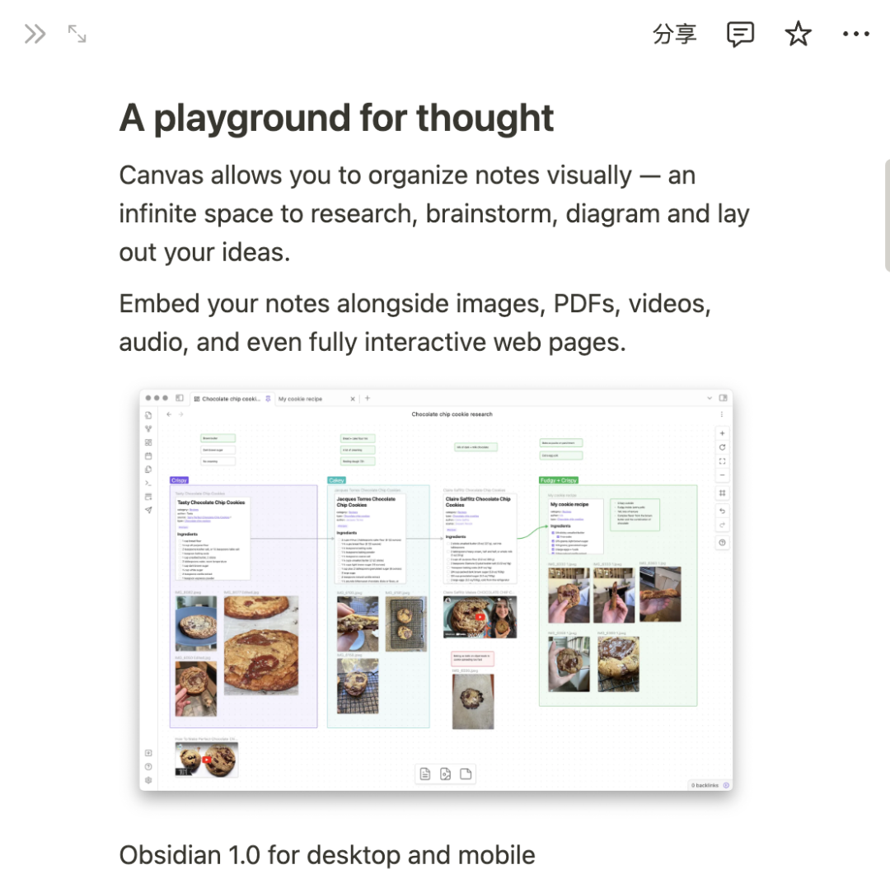In the Obsidian screenshot, click the snap-to-grid icon
890x888 pixels.
tap(722, 493)
